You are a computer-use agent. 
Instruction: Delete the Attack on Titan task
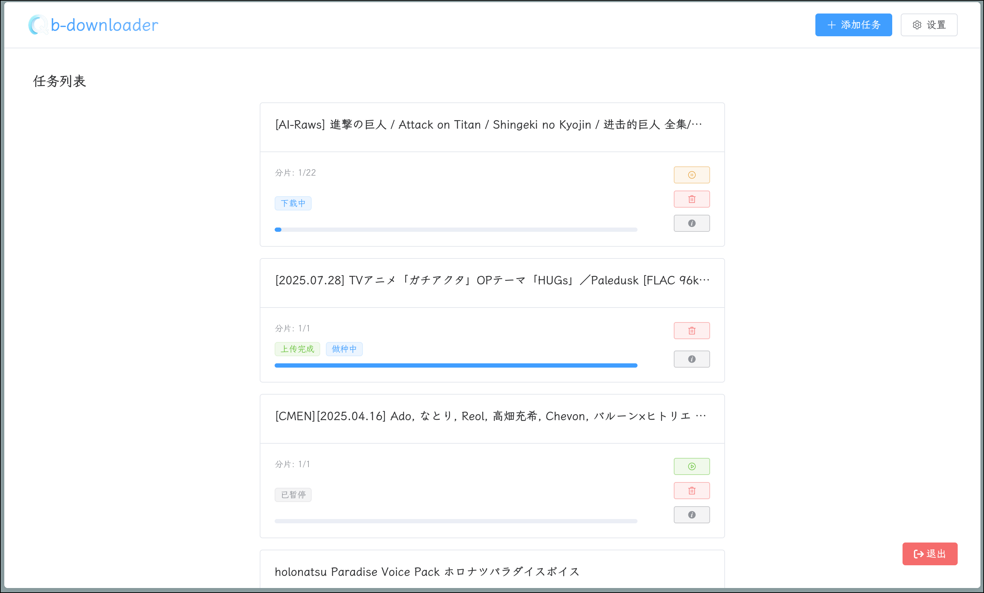click(691, 199)
